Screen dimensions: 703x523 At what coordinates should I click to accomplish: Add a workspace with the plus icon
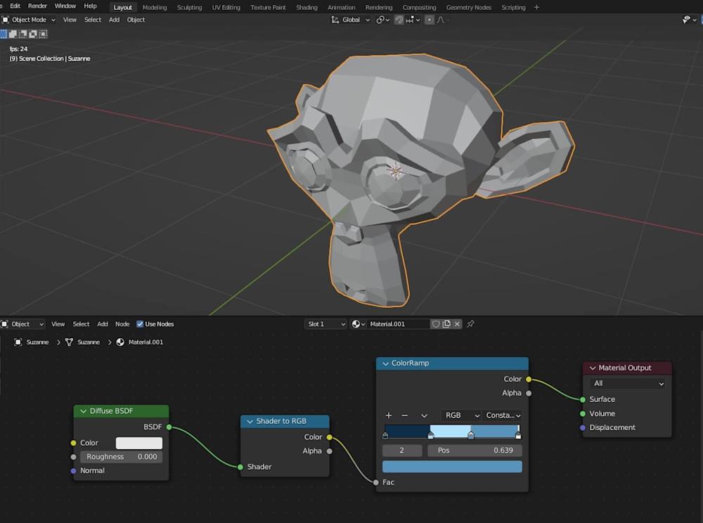(x=537, y=7)
